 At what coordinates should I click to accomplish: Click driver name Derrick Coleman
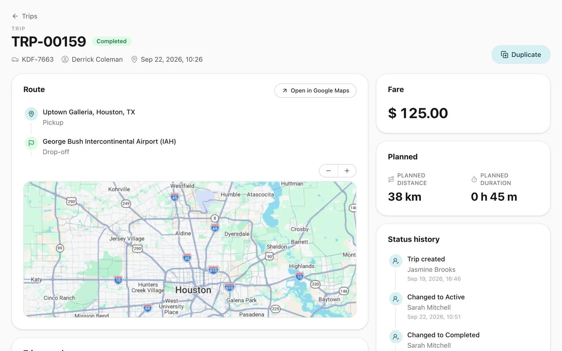[97, 59]
